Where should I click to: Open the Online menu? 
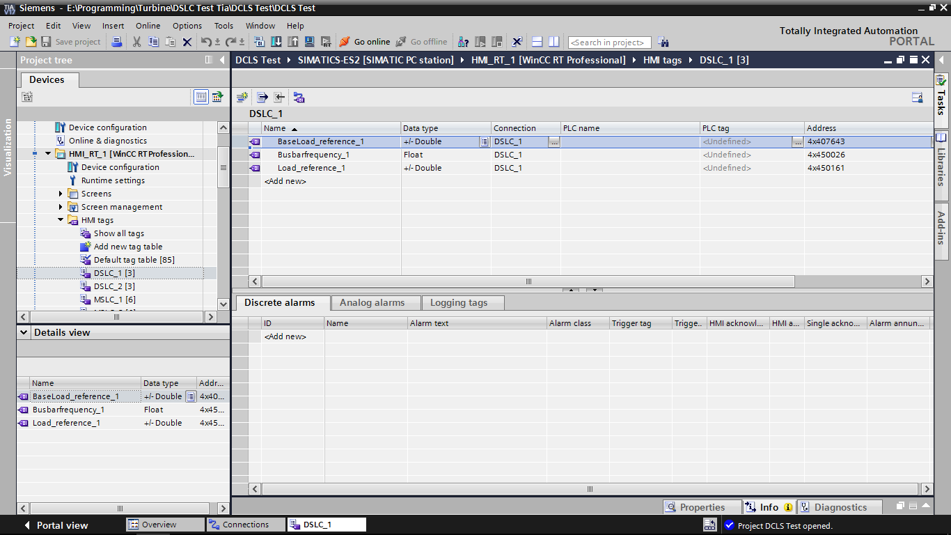click(148, 26)
